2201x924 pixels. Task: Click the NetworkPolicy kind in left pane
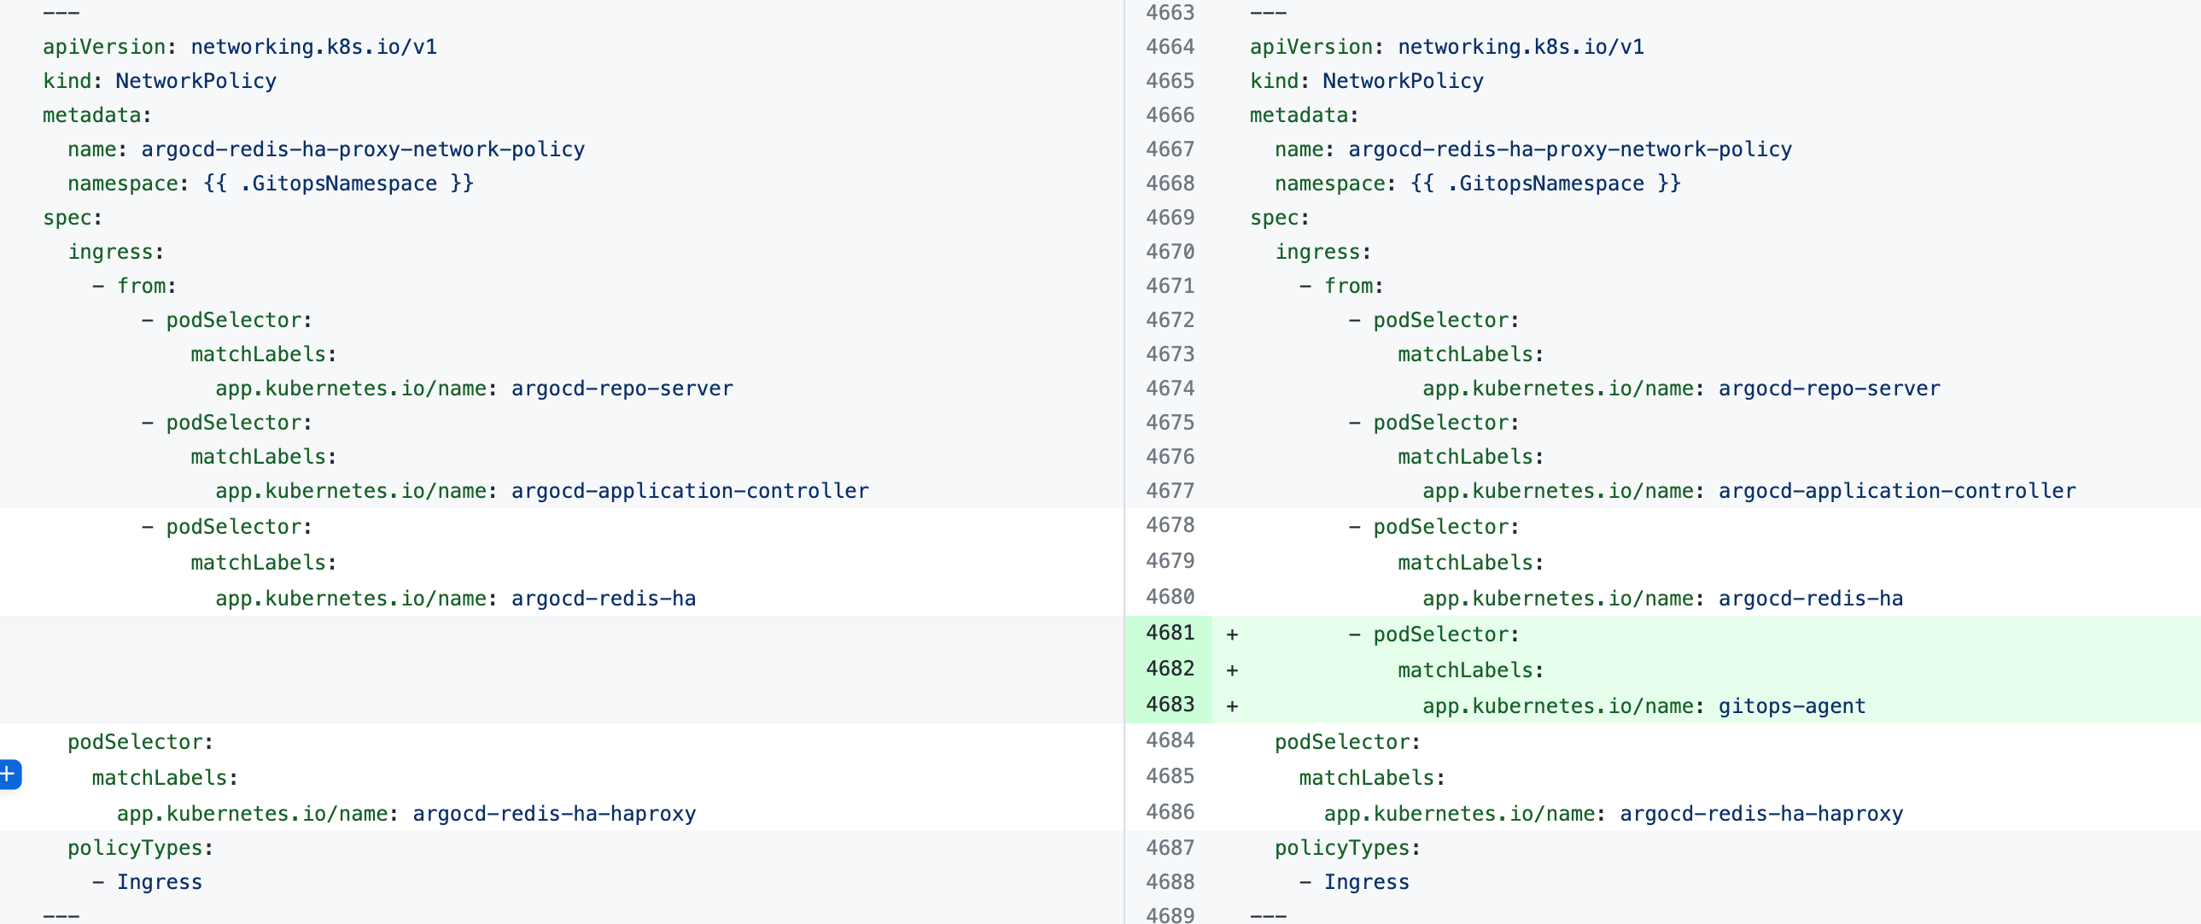coord(196,81)
